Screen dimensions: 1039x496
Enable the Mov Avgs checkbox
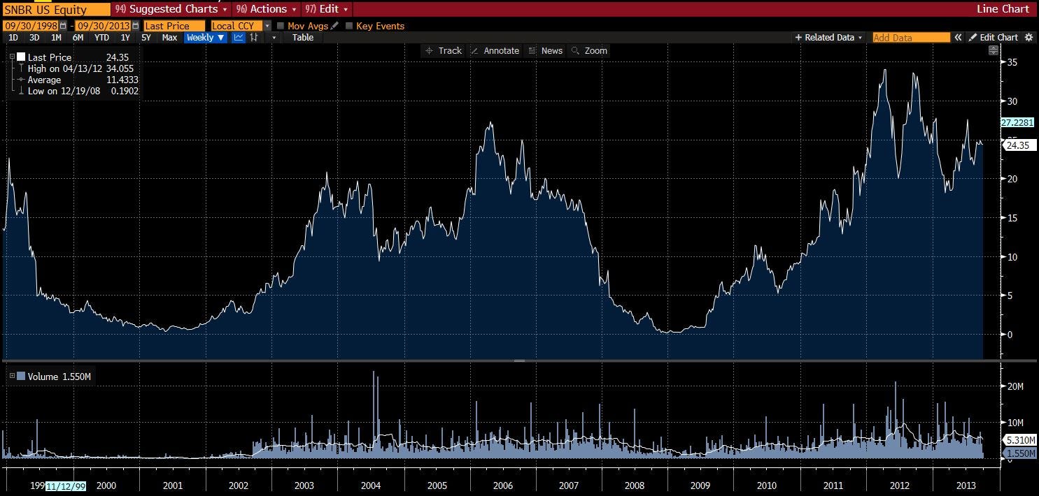281,26
